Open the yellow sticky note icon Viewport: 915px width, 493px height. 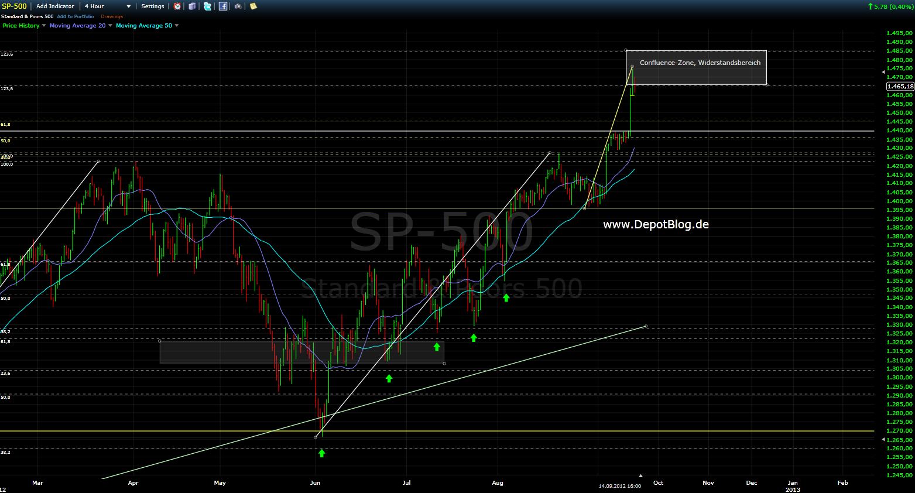(253, 6)
